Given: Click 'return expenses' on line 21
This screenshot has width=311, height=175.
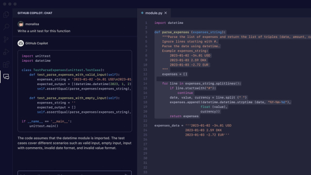Looking at the screenshot, I should pos(184,116).
